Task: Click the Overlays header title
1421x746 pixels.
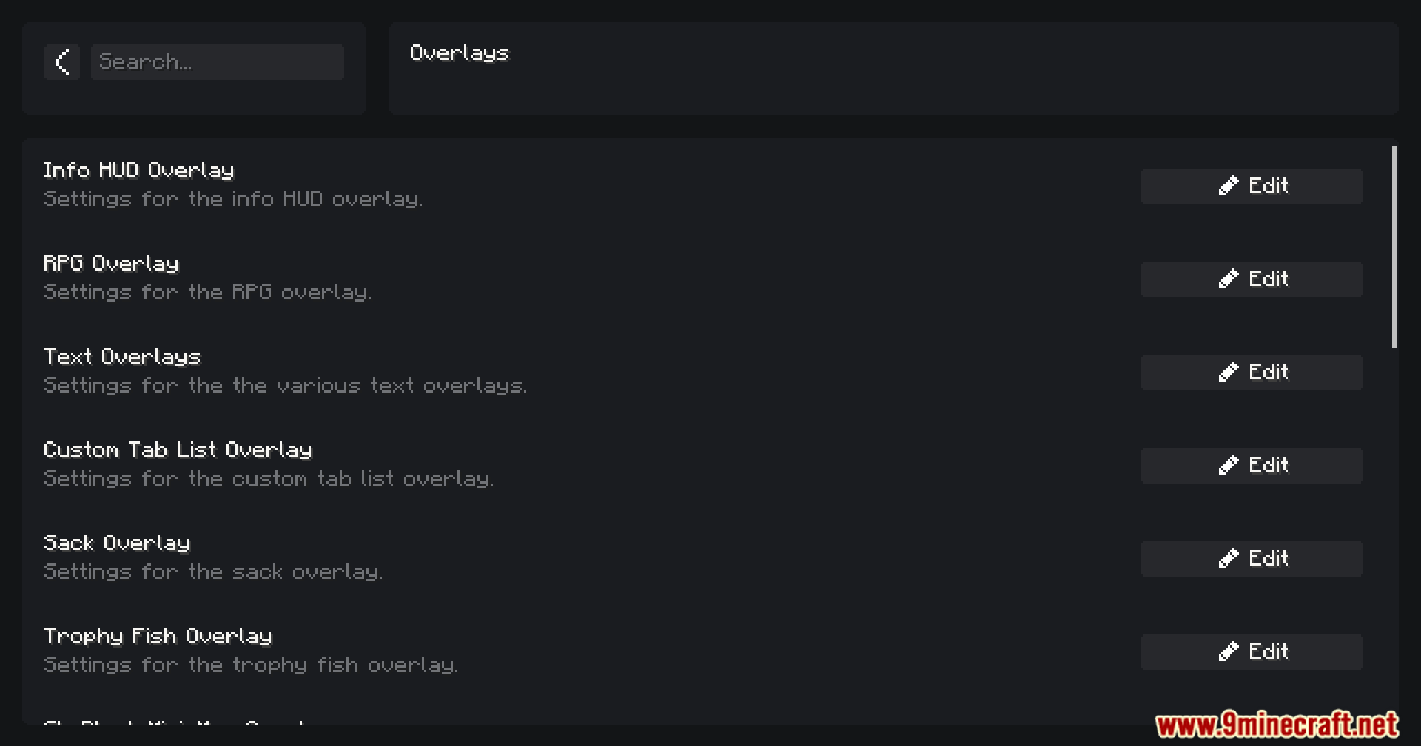Action: (x=460, y=53)
